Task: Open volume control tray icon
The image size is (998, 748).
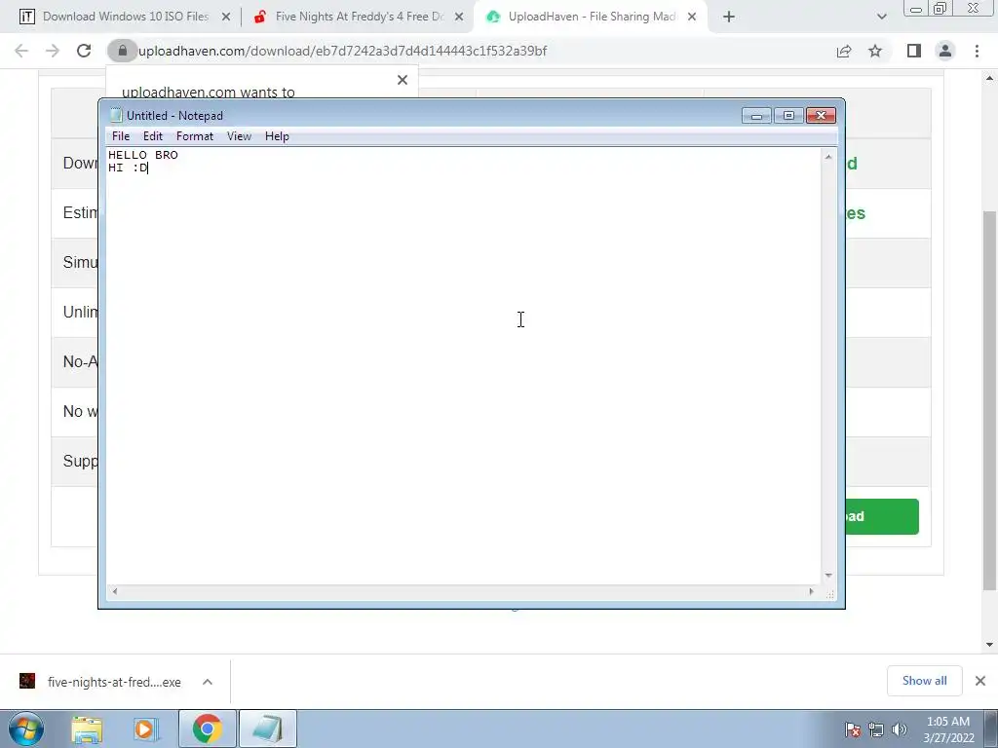Action: pos(900,729)
